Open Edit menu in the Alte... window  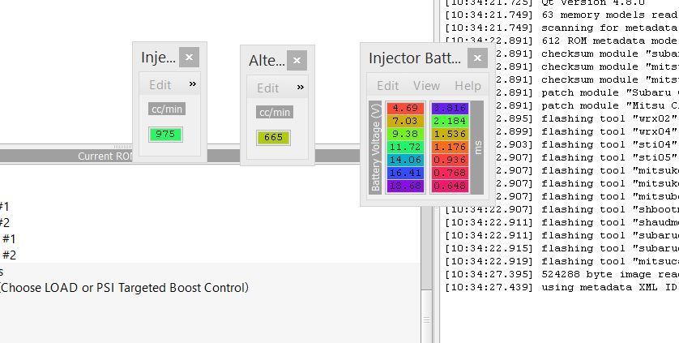[267, 88]
